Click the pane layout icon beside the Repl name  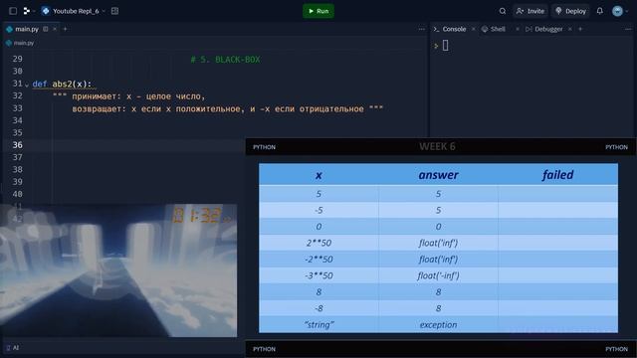[x=115, y=11]
